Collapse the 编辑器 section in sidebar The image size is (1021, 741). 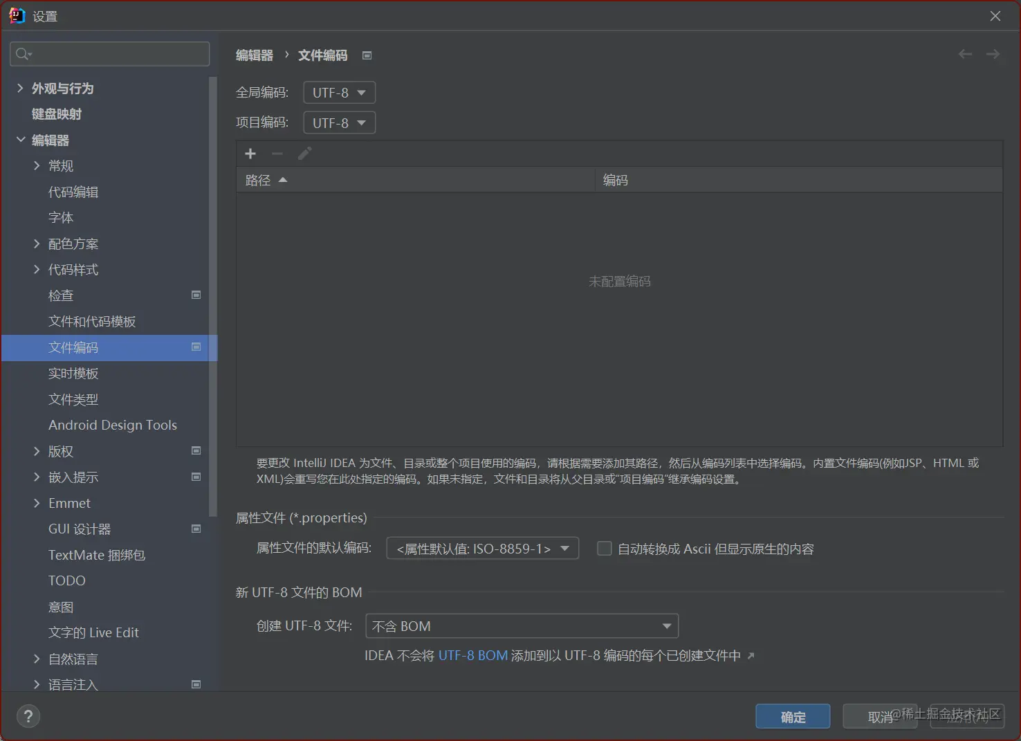tap(21, 140)
